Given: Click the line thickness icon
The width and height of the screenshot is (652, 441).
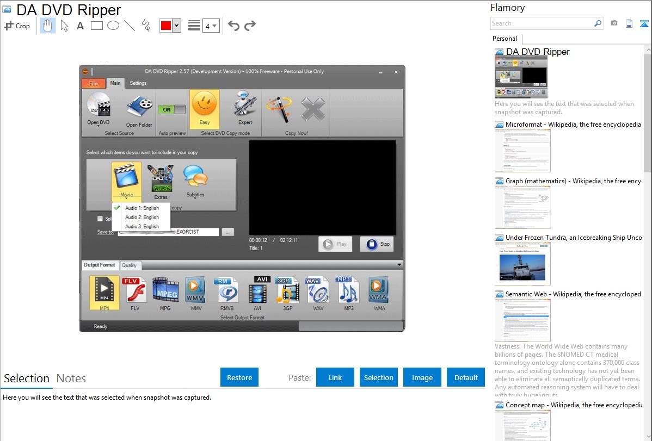Looking at the screenshot, I should (x=194, y=26).
